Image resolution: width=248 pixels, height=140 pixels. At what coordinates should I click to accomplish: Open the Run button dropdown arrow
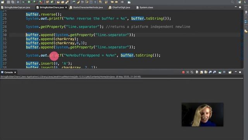click(31, 2)
